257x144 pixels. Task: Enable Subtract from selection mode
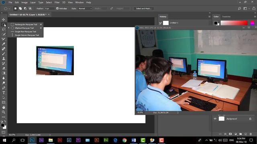(25, 8)
